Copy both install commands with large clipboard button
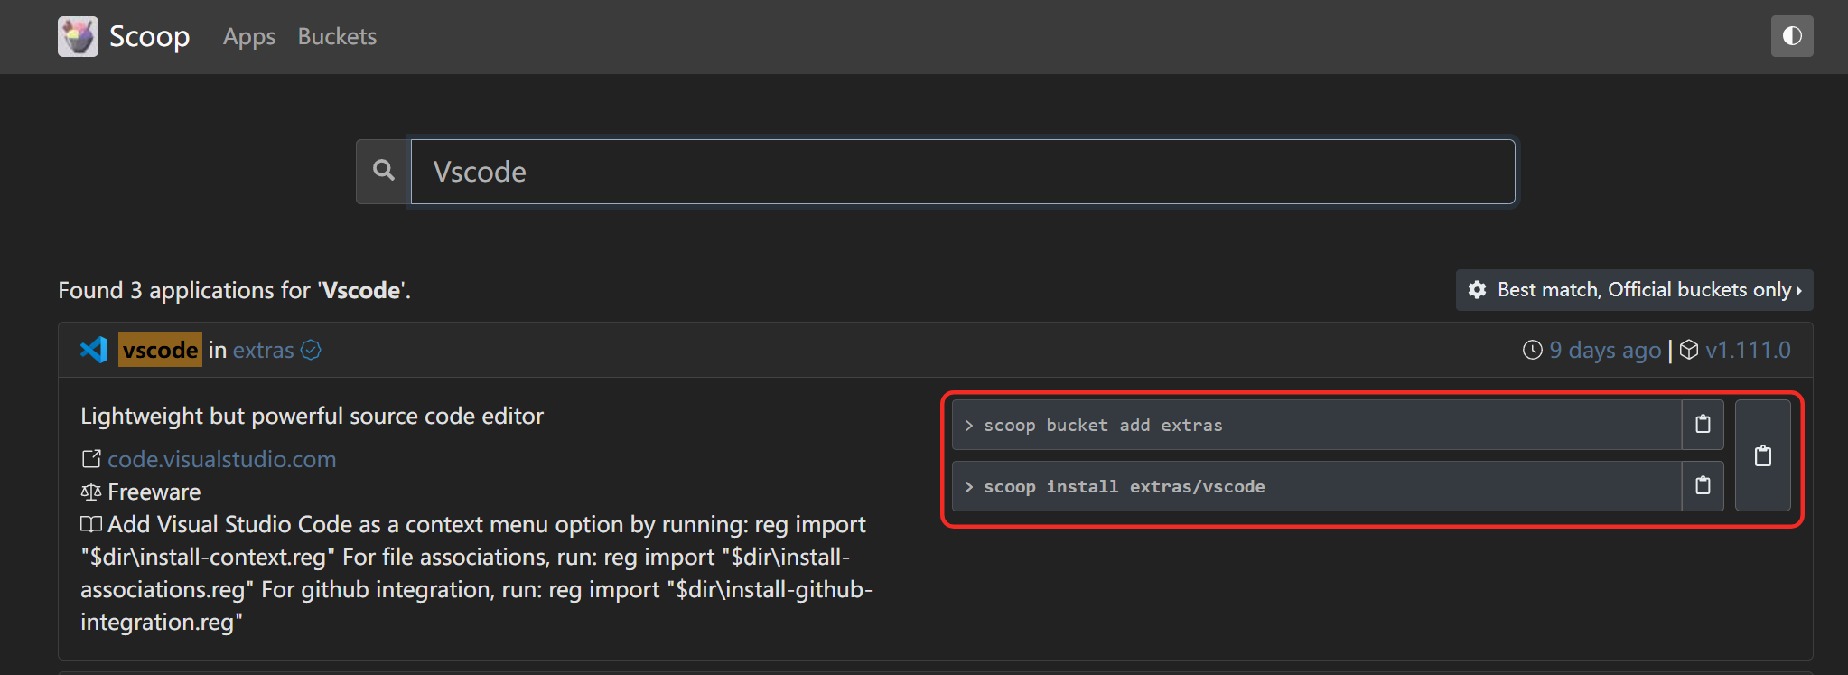 pos(1763,455)
